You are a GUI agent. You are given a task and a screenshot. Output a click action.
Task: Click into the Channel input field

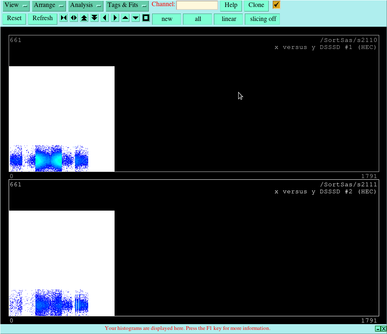pyautogui.click(x=197, y=5)
